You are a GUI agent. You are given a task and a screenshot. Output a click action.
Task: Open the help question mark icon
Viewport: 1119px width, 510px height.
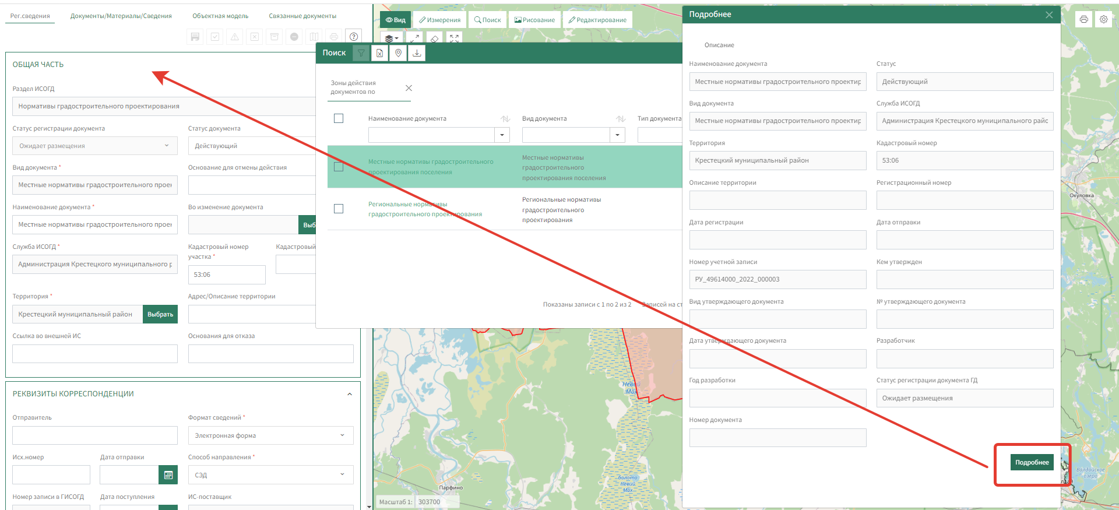tap(353, 37)
